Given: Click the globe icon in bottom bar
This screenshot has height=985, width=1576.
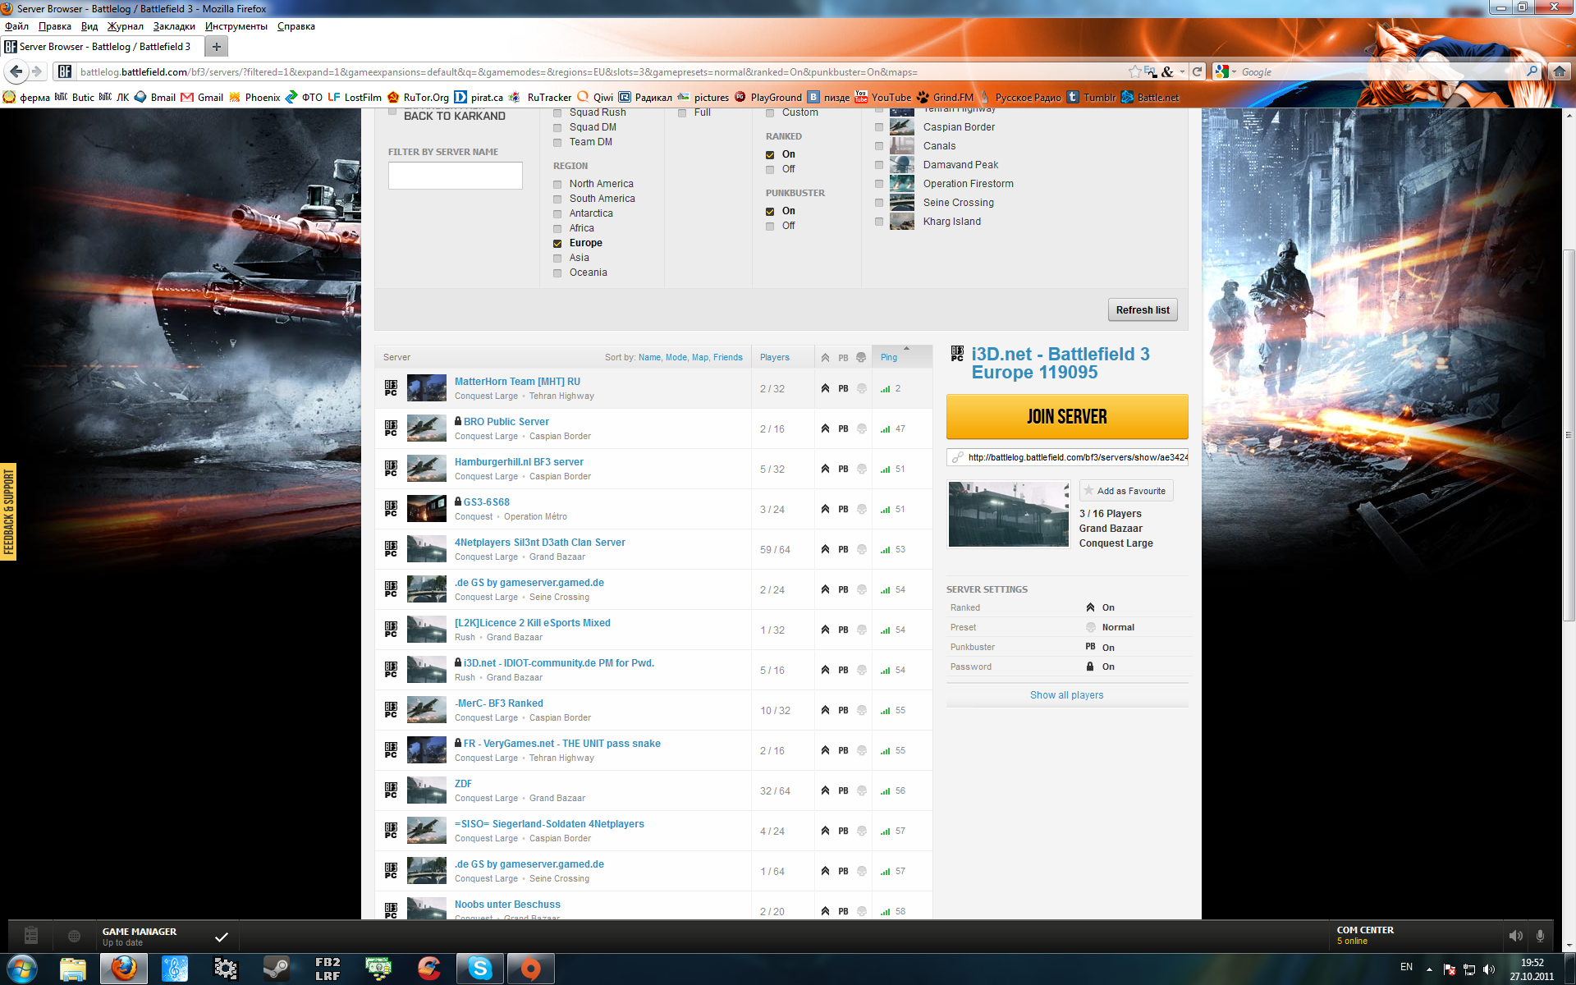Looking at the screenshot, I should pos(74,936).
